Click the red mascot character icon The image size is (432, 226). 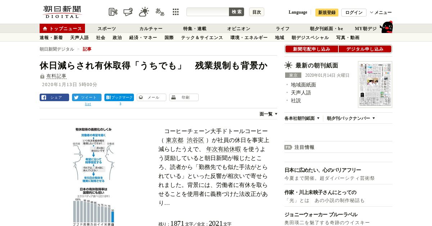click(386, 27)
